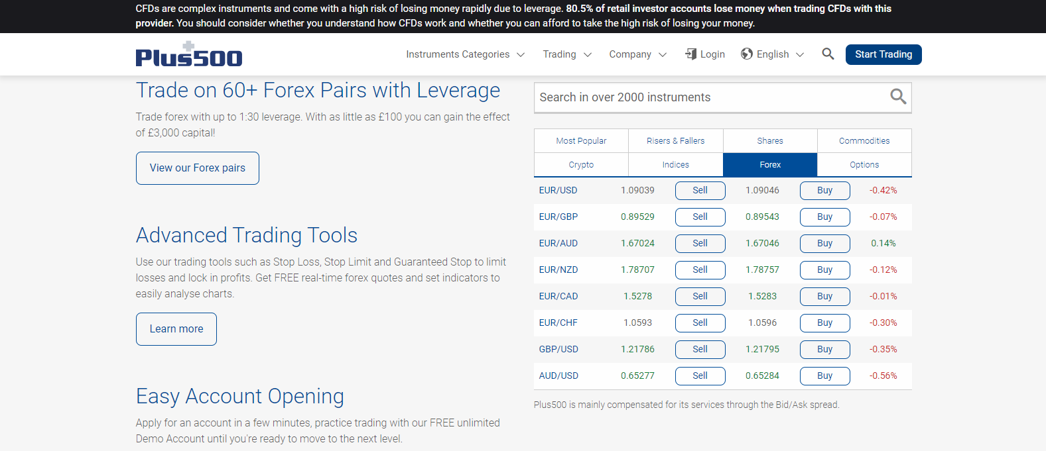Sell EUR/AUD
Viewport: 1046px width, 451px height.
pyautogui.click(x=700, y=244)
